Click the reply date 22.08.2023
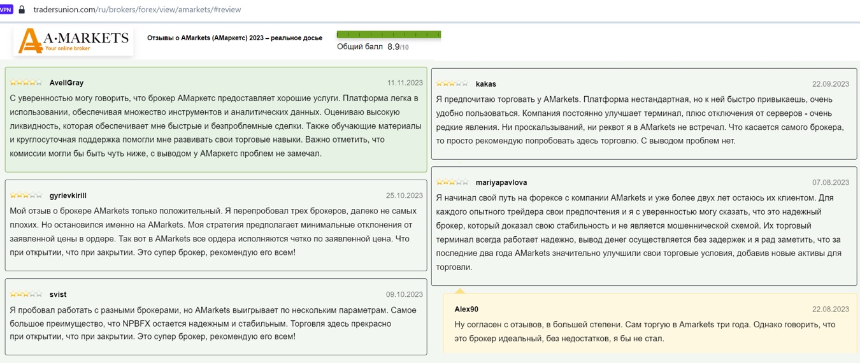Viewport: 860px width, 363px height. [x=830, y=309]
